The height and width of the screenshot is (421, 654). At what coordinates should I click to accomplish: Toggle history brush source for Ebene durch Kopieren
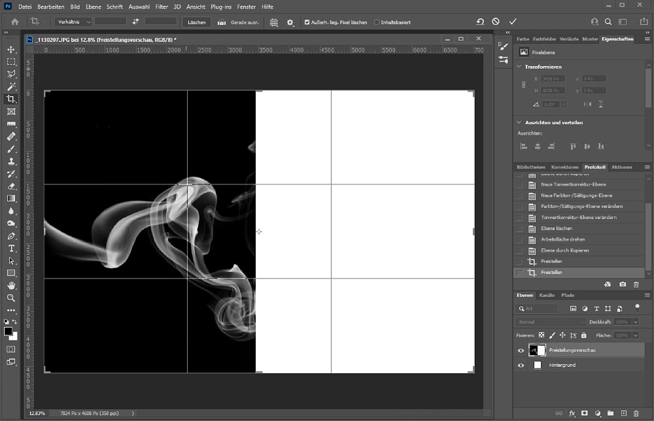(x=519, y=250)
